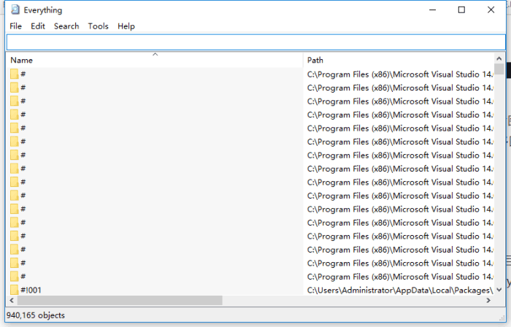This screenshot has height=327, width=511.
Task: Click the right arrow of the horizontal scrollbar
Action: click(488, 300)
